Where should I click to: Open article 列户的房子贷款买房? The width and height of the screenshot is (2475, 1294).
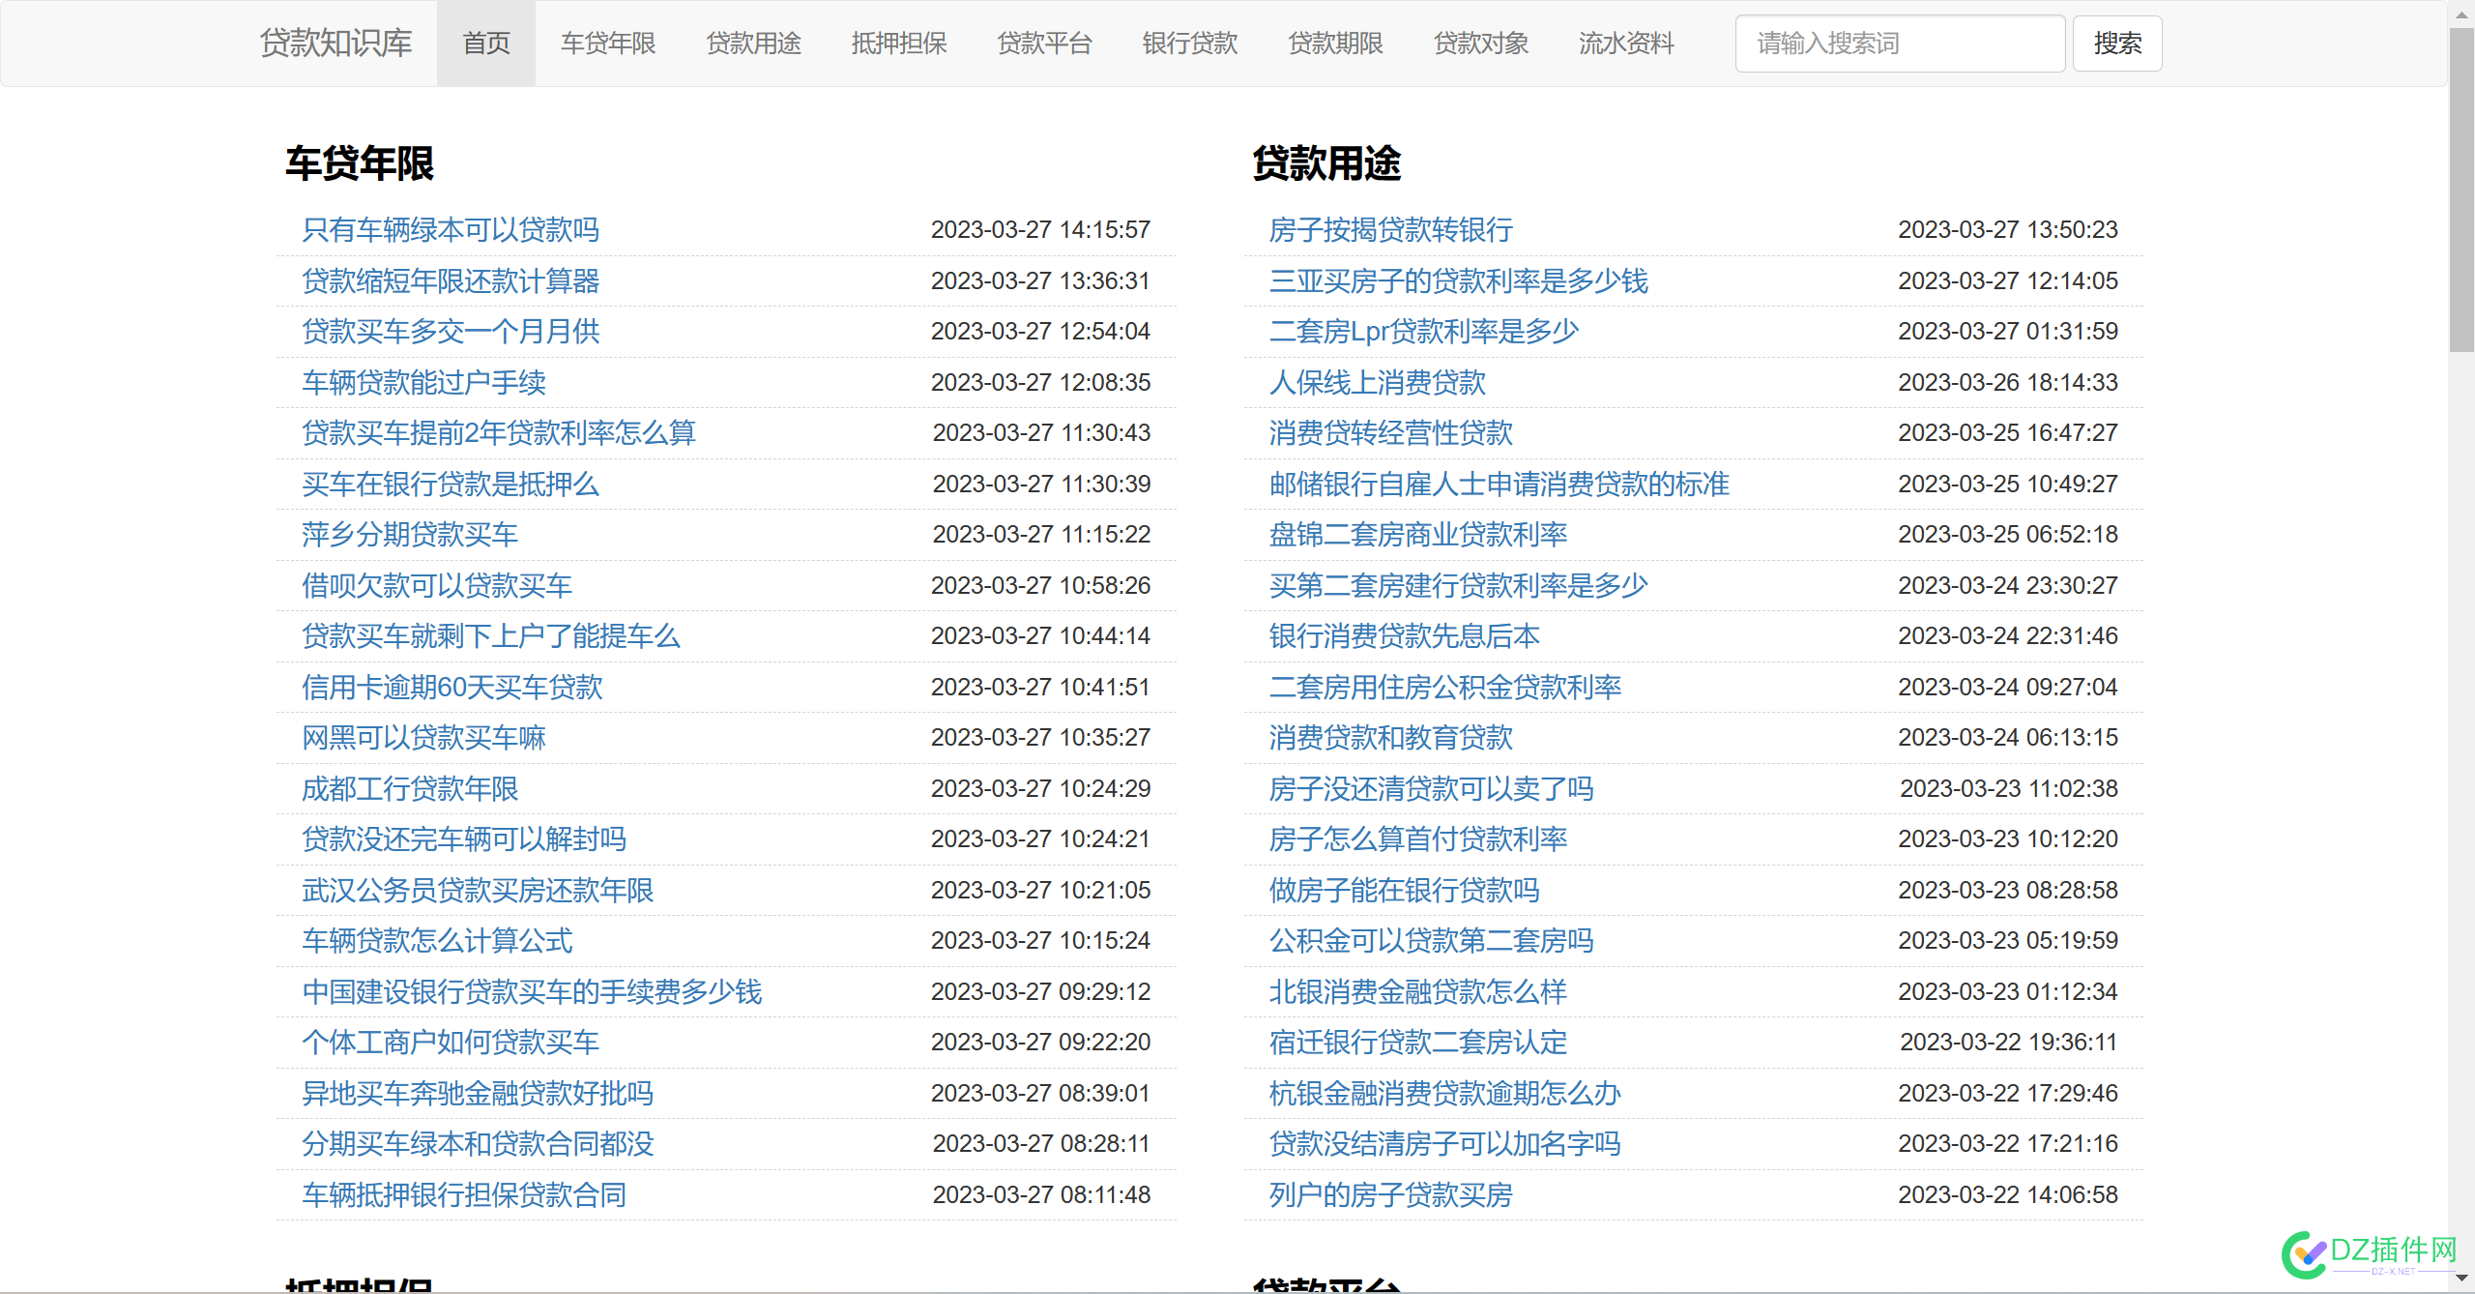pyautogui.click(x=1390, y=1195)
